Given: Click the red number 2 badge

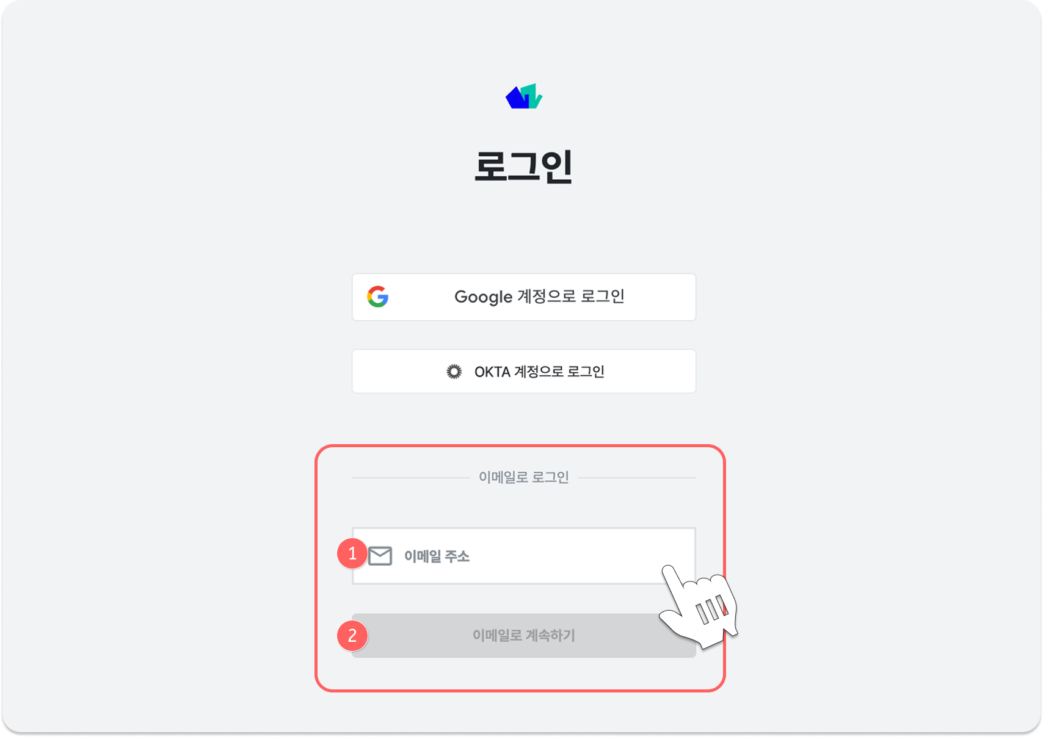Looking at the screenshot, I should (352, 636).
